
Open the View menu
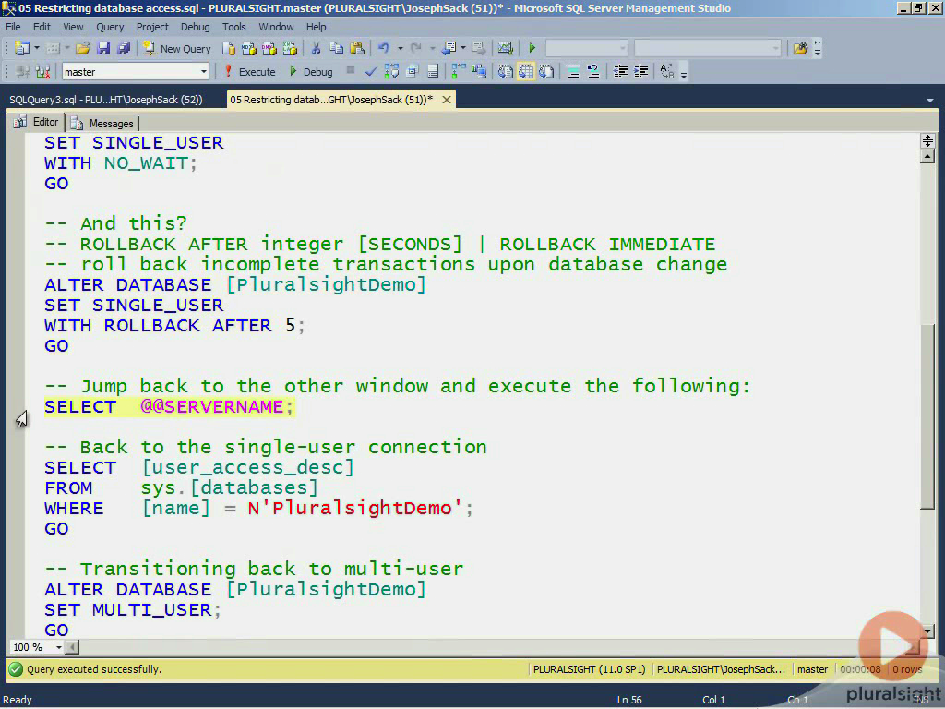point(73,27)
